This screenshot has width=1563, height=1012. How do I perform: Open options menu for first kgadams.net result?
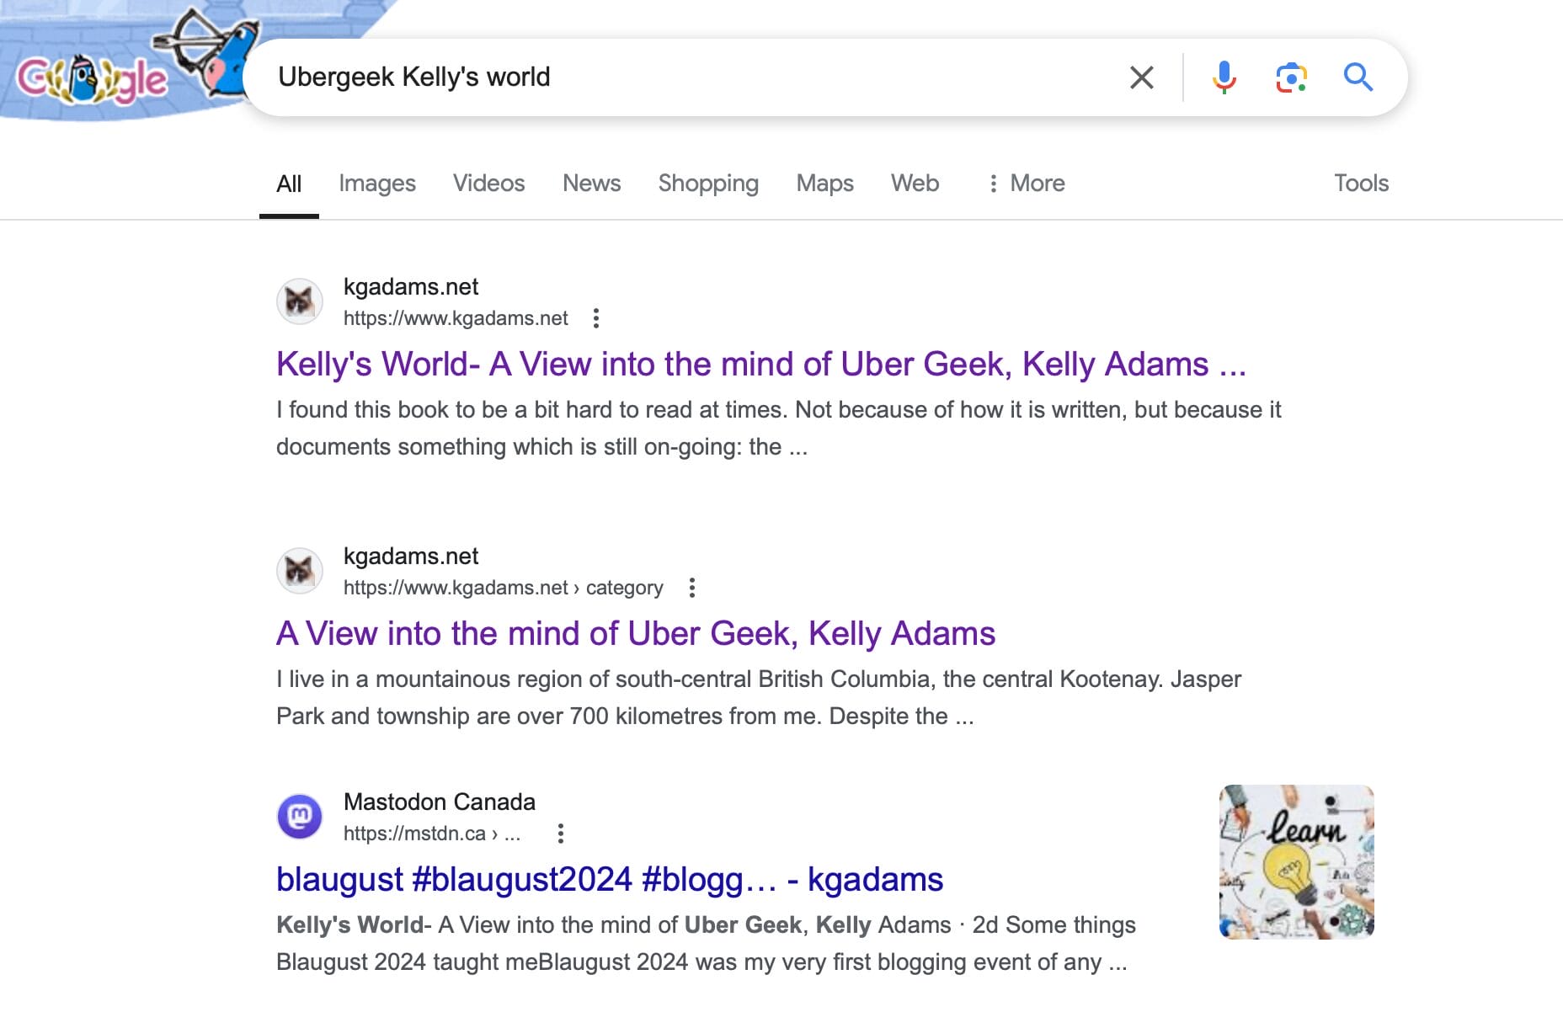pyautogui.click(x=596, y=318)
